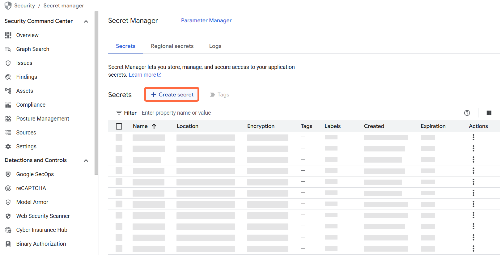Open Overview in the sidebar
The width and height of the screenshot is (501, 255).
click(28, 35)
